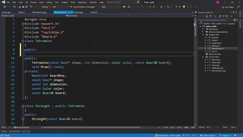The image size is (243, 137).
Task: Open the Build menu
Action: 41,2
